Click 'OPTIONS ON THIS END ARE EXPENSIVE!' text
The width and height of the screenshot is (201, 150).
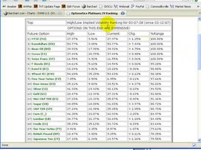pyautogui.click(x=99, y=28)
